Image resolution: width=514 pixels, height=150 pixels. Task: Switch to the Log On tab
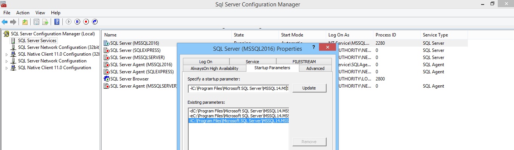click(206, 62)
